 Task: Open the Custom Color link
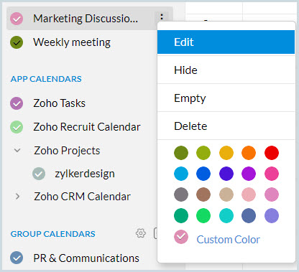228,240
